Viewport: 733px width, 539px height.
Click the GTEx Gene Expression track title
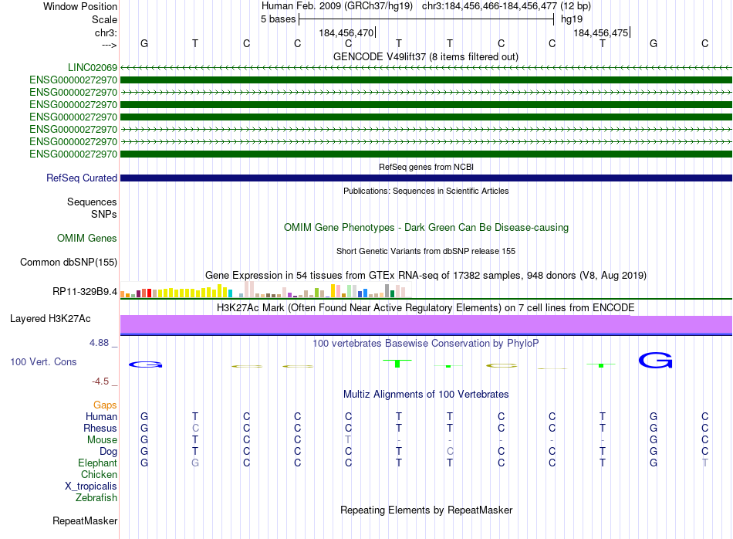(426, 275)
